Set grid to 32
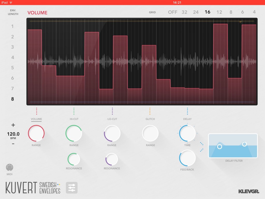This screenshot has height=199, width=265. pyautogui.click(x=184, y=12)
